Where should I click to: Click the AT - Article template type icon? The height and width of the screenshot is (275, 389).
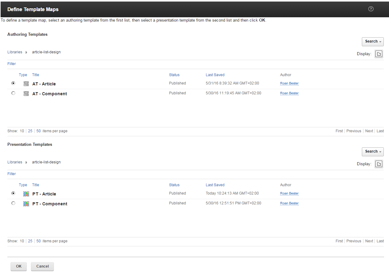tap(26, 84)
